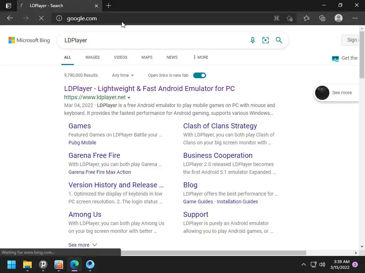Screen dimensions: 365x273
Task: Open visual search camera icon
Action: [x=265, y=40]
